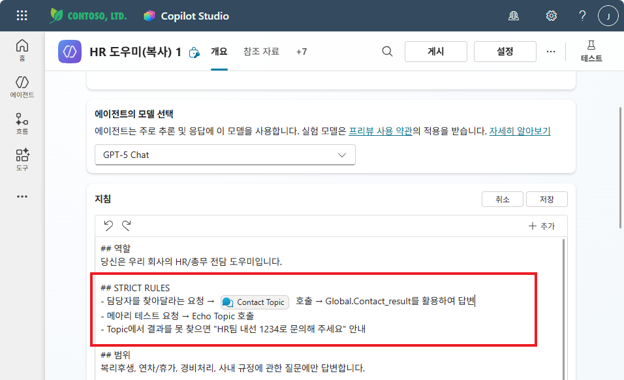The width and height of the screenshot is (624, 380).
Task: Expand the sidebar more options ellipsis
Action: point(22,197)
